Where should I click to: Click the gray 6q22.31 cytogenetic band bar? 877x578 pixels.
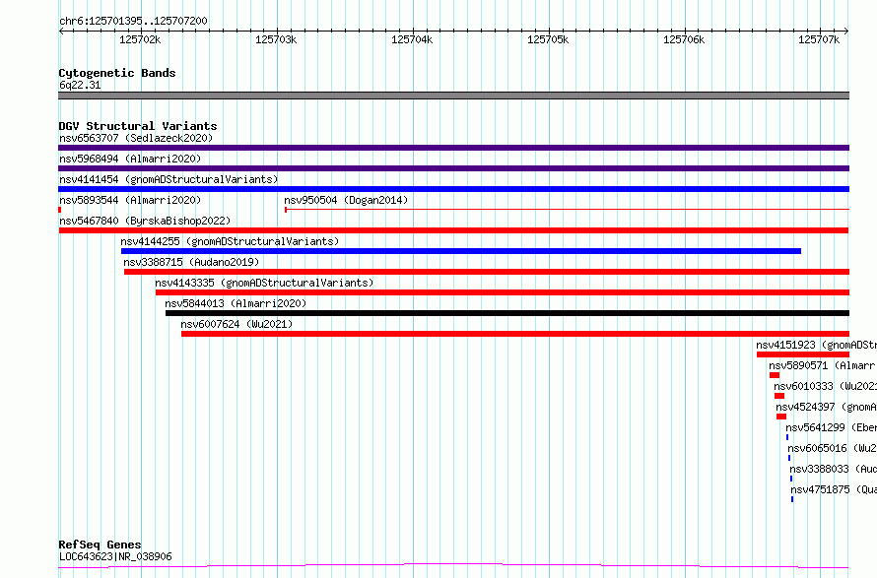[x=453, y=96]
